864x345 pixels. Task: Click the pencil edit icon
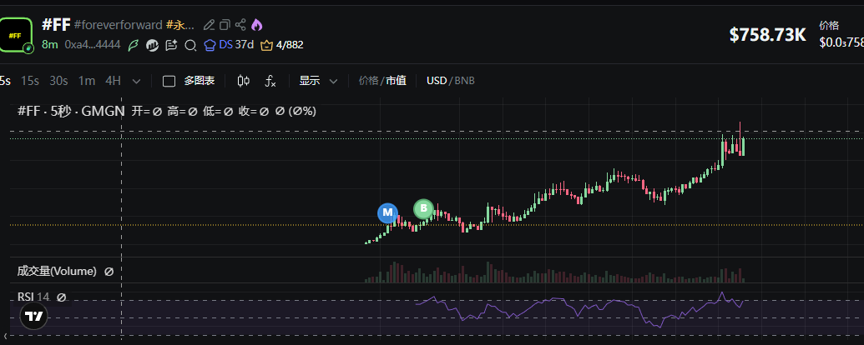tap(209, 25)
